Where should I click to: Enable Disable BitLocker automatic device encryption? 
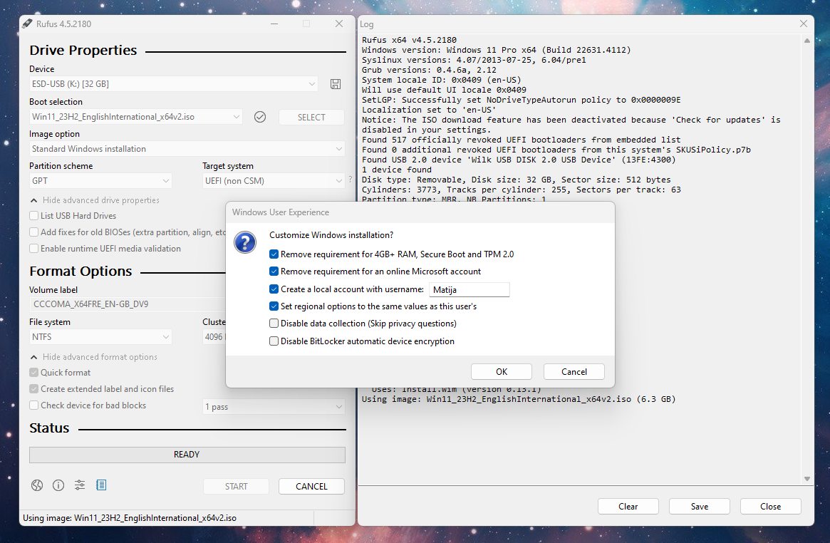click(274, 341)
